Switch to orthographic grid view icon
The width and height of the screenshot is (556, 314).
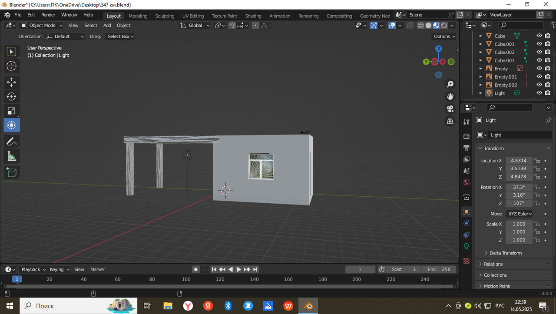pyautogui.click(x=450, y=121)
